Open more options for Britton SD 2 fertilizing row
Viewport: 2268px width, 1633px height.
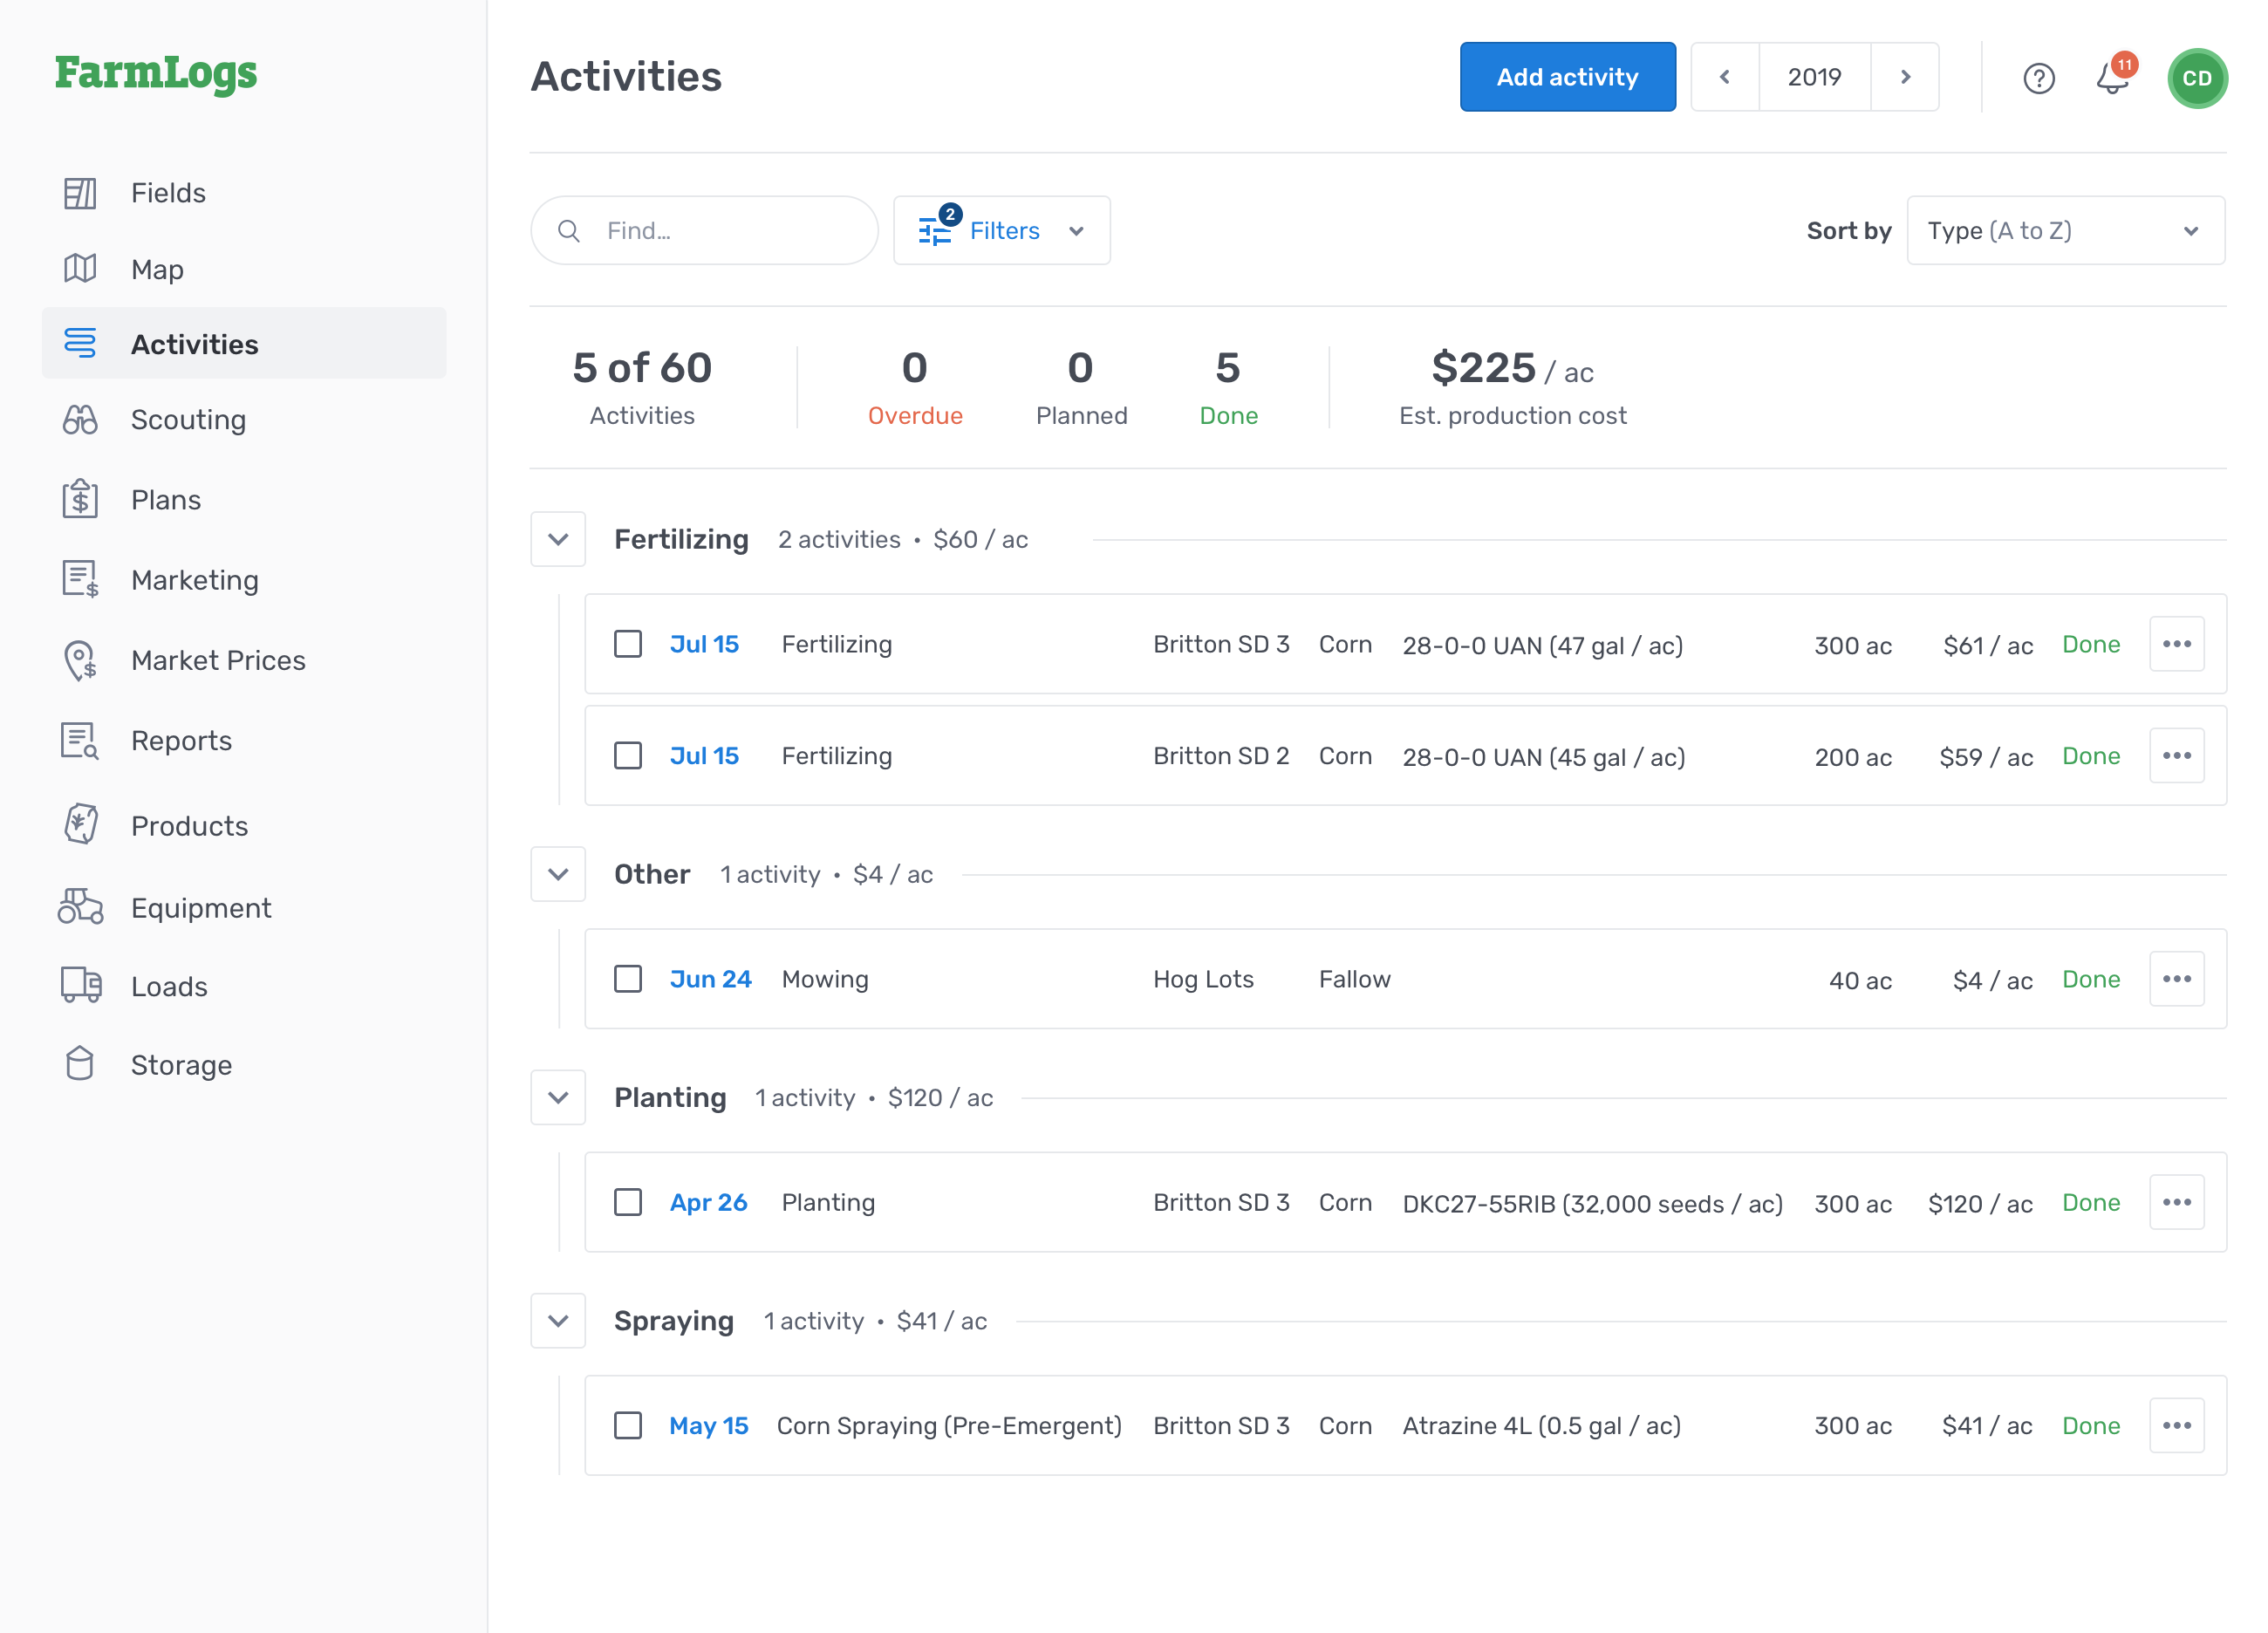(x=2177, y=756)
